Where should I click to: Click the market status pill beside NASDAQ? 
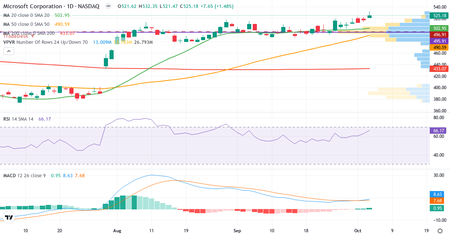108,6
